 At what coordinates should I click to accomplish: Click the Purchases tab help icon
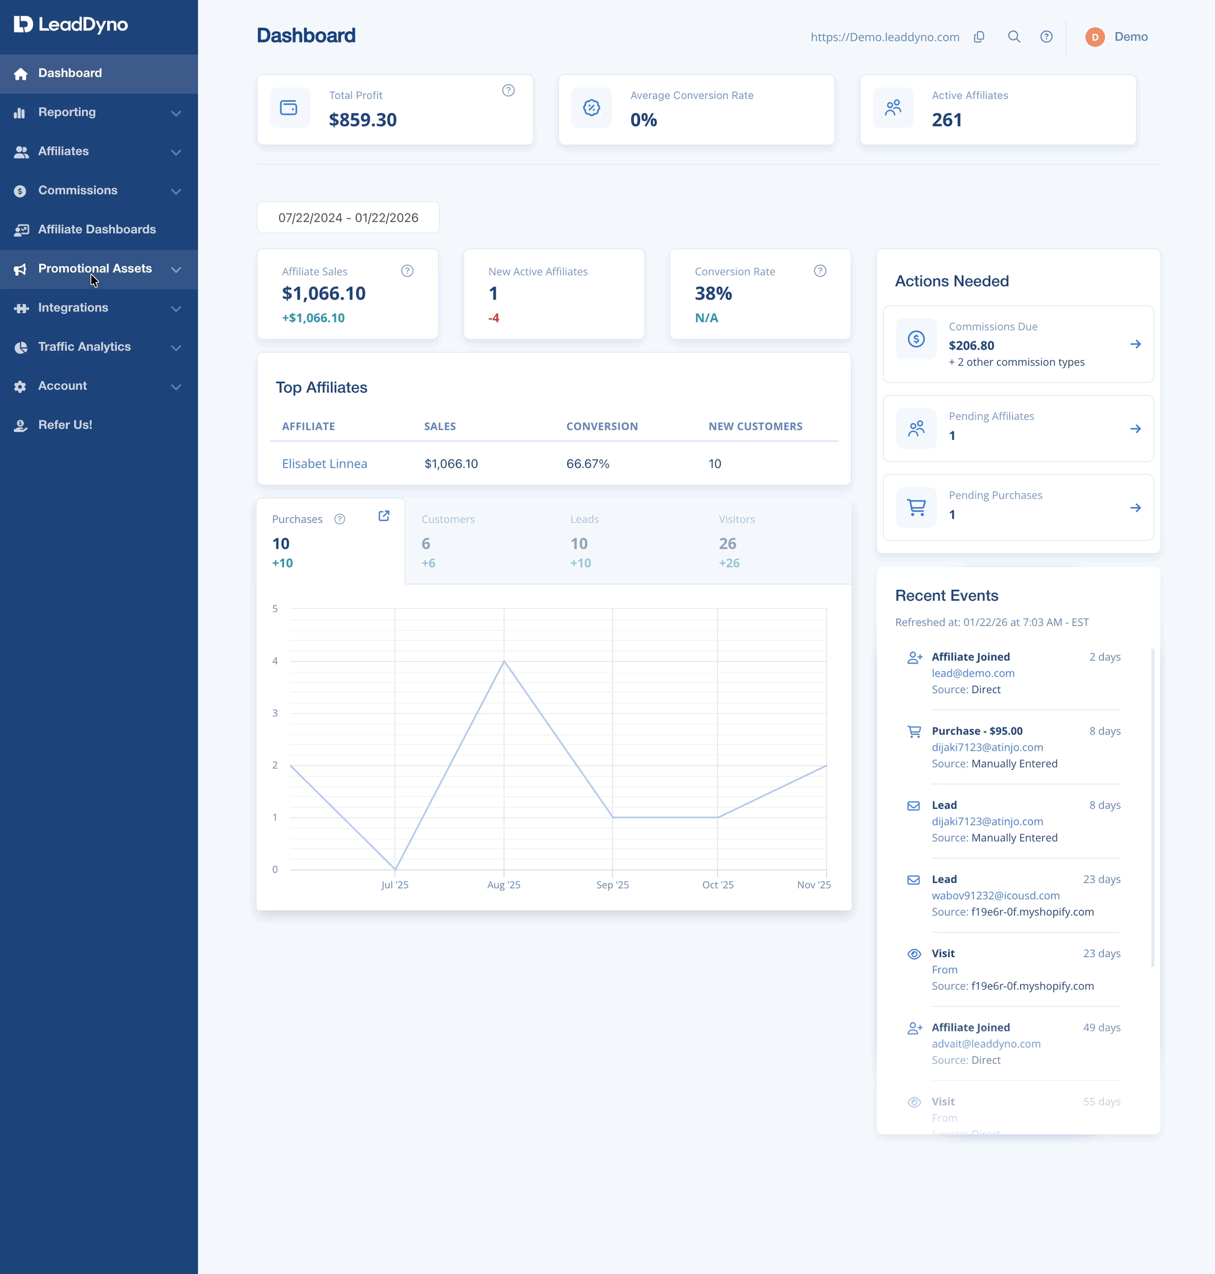(339, 519)
